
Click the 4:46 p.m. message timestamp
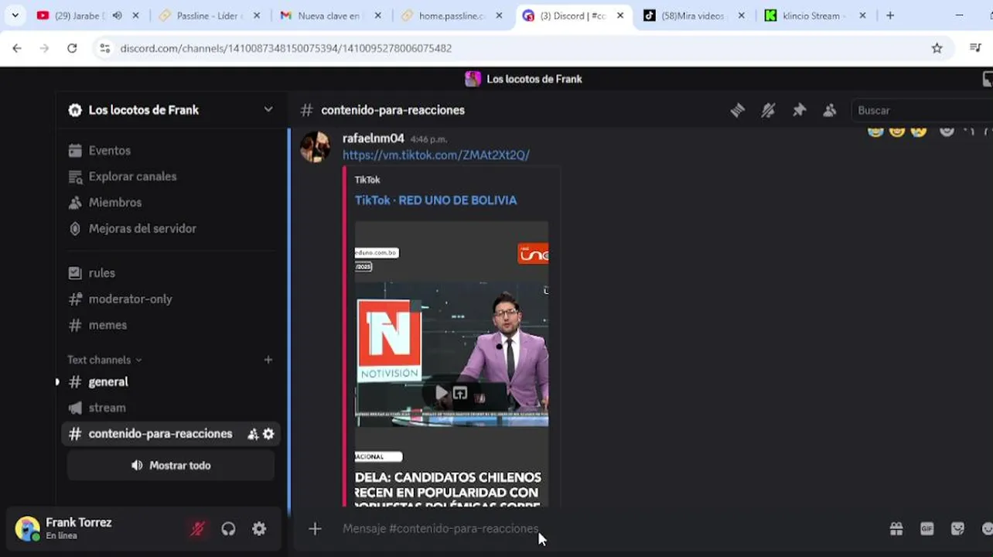click(429, 139)
